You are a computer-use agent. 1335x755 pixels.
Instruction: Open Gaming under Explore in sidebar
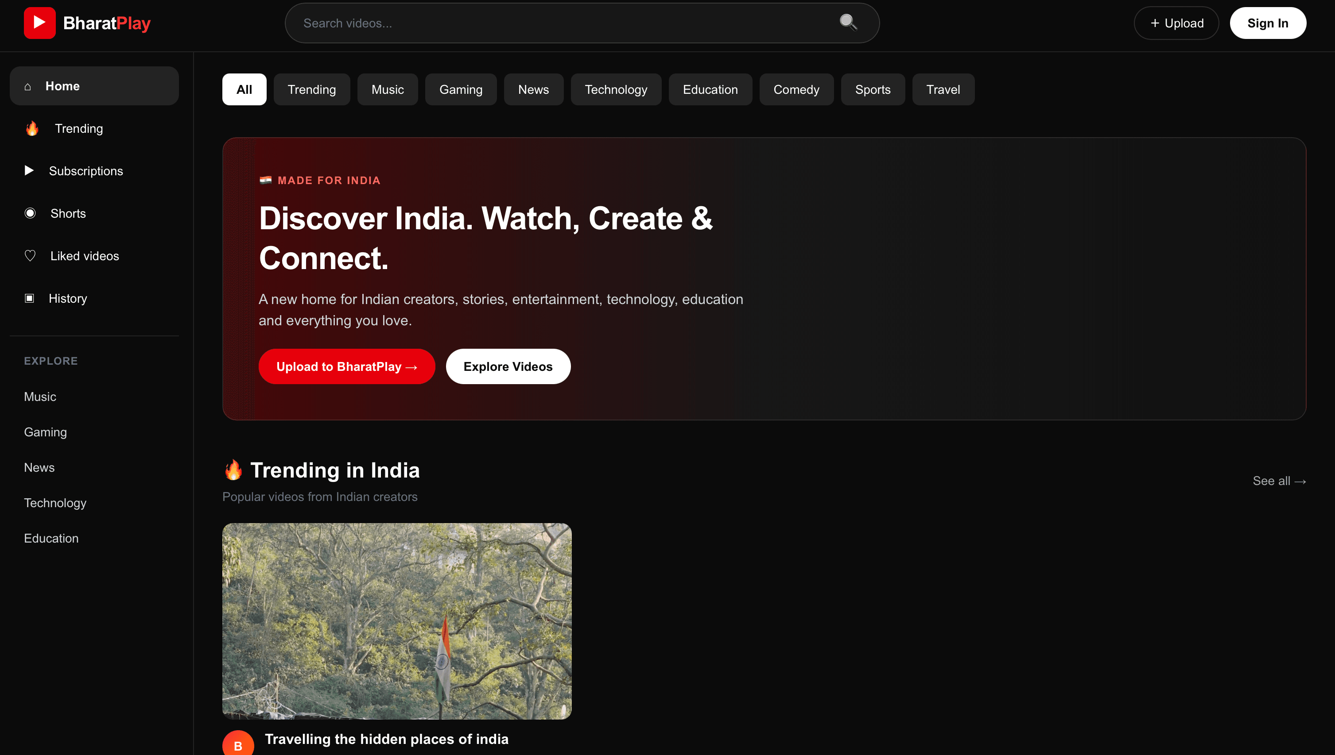(x=45, y=432)
